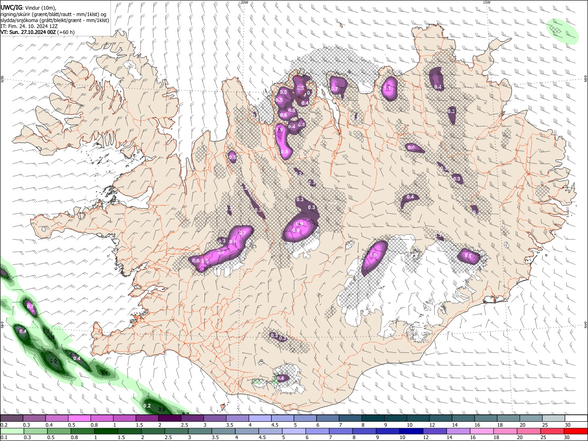Select the snow legend swatch labeled 1
The width and height of the screenshot is (588, 441).
coord(124,418)
